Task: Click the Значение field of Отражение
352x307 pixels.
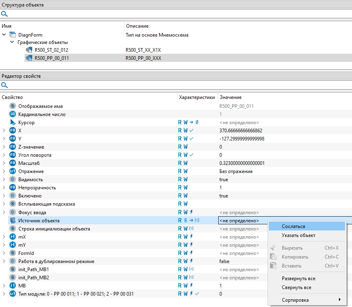Action: 284,171
